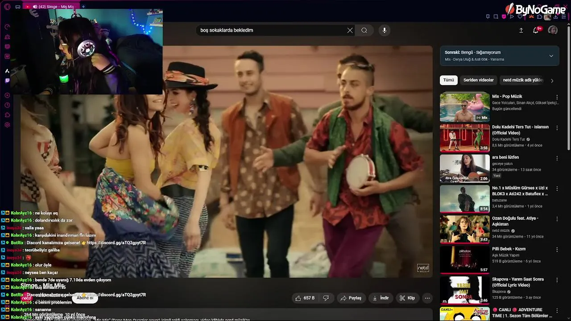Image resolution: width=571 pixels, height=321 pixels.
Task: Open options menu for Mix - Pop Müzik
Action: point(557,97)
